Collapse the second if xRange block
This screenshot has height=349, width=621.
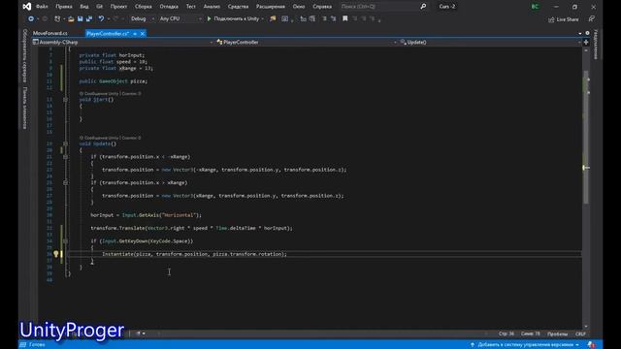click(x=65, y=183)
